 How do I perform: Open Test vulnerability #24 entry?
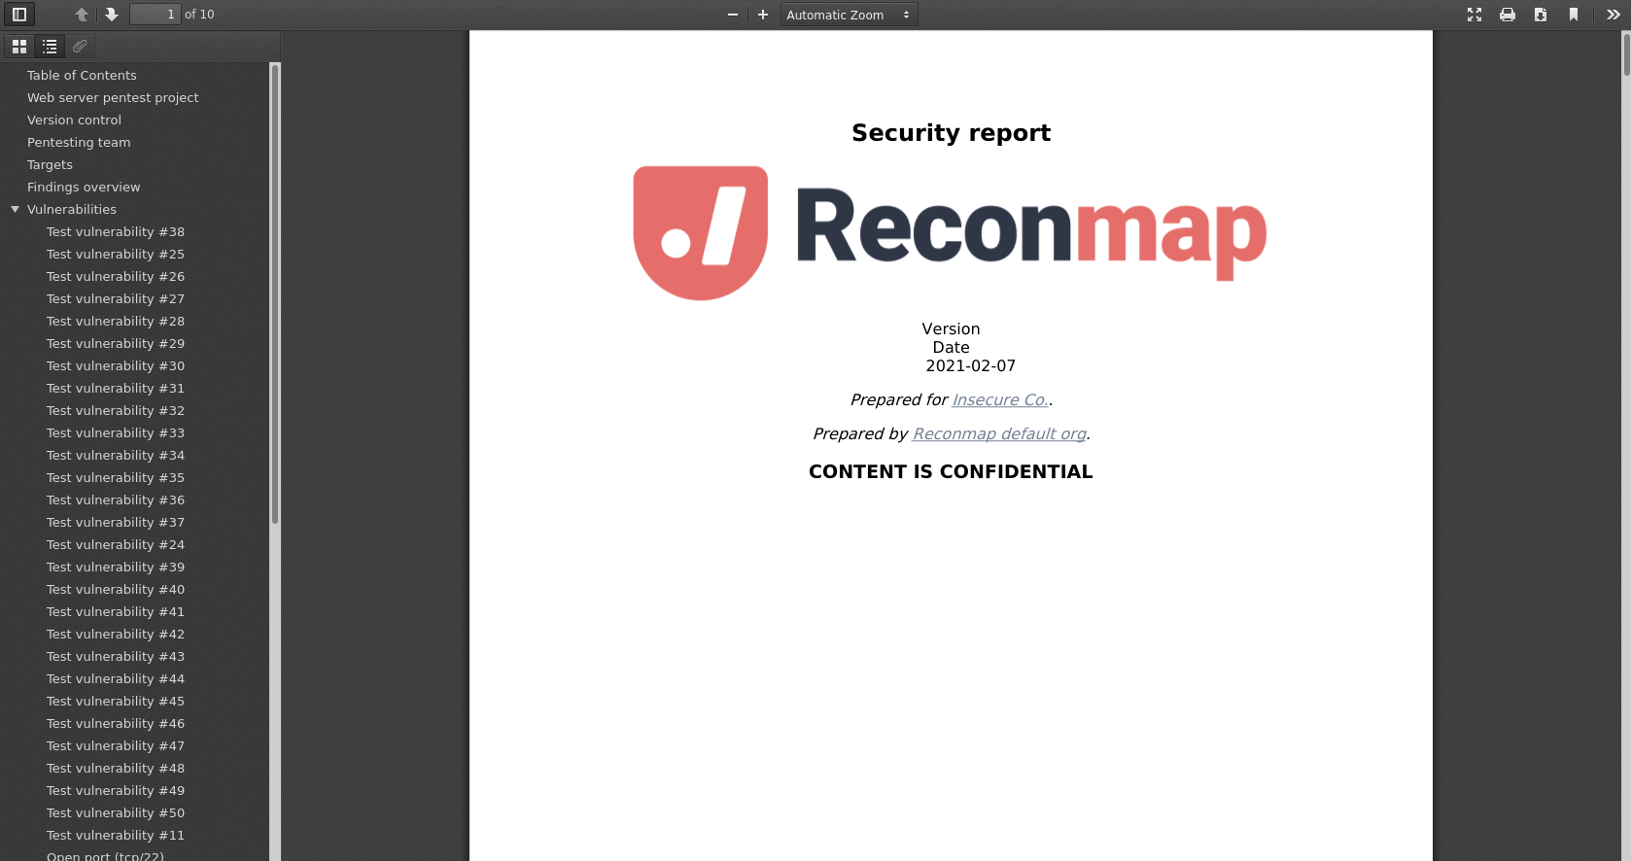point(116,544)
